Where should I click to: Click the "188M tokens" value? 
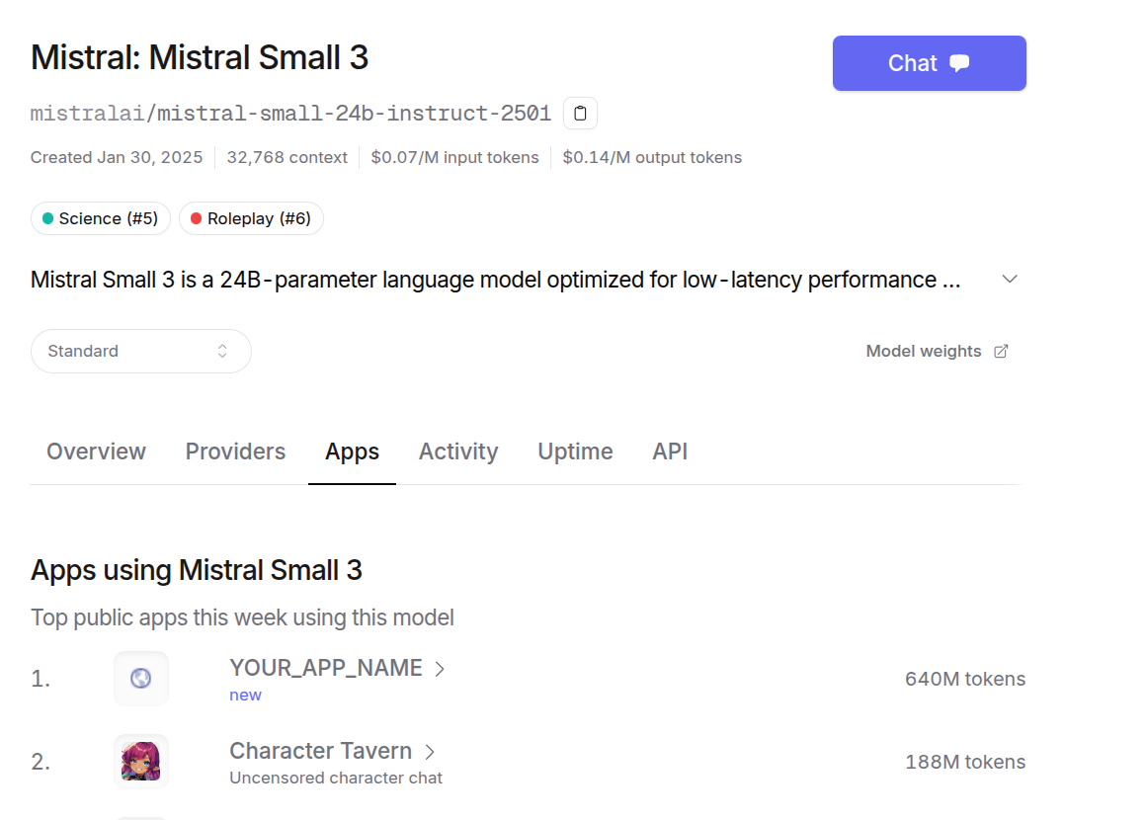(x=965, y=763)
